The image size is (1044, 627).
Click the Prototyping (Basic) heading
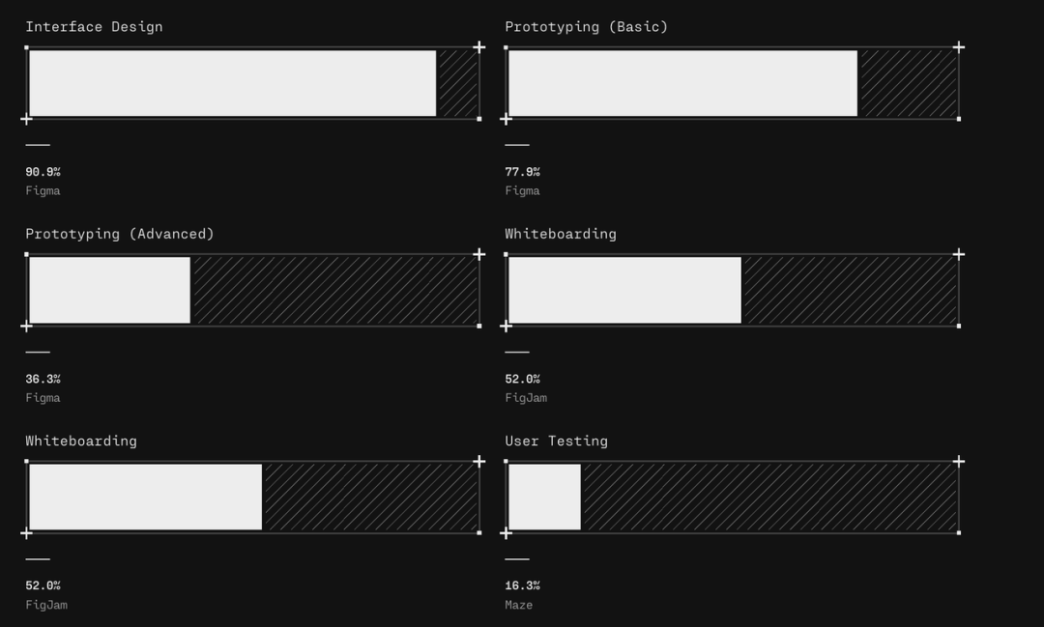(x=586, y=27)
